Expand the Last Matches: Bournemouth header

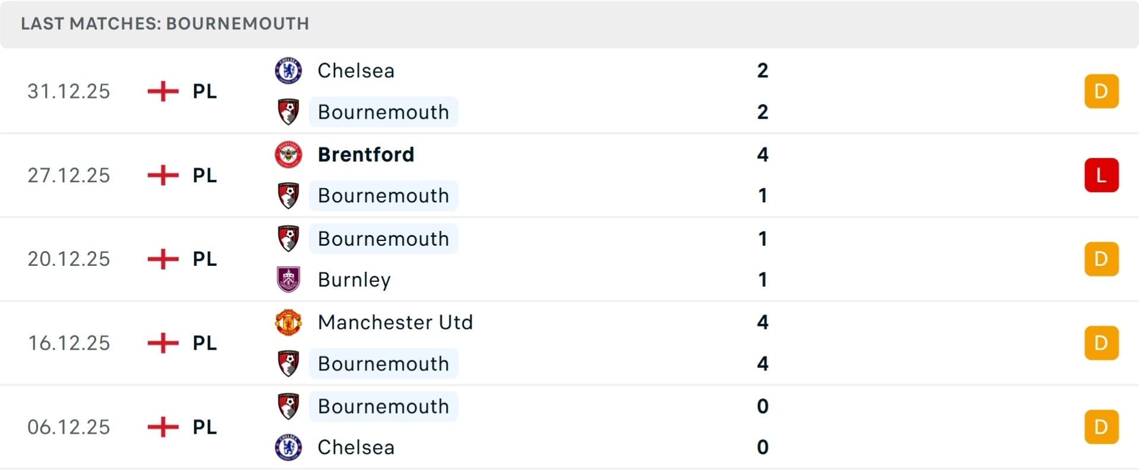[164, 24]
